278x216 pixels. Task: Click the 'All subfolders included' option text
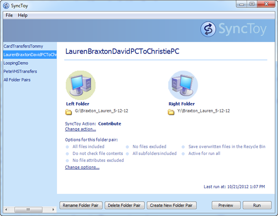(x=154, y=154)
